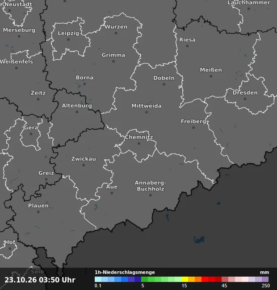
Task: Select the Wurzen label on the map
Action: tap(116, 27)
